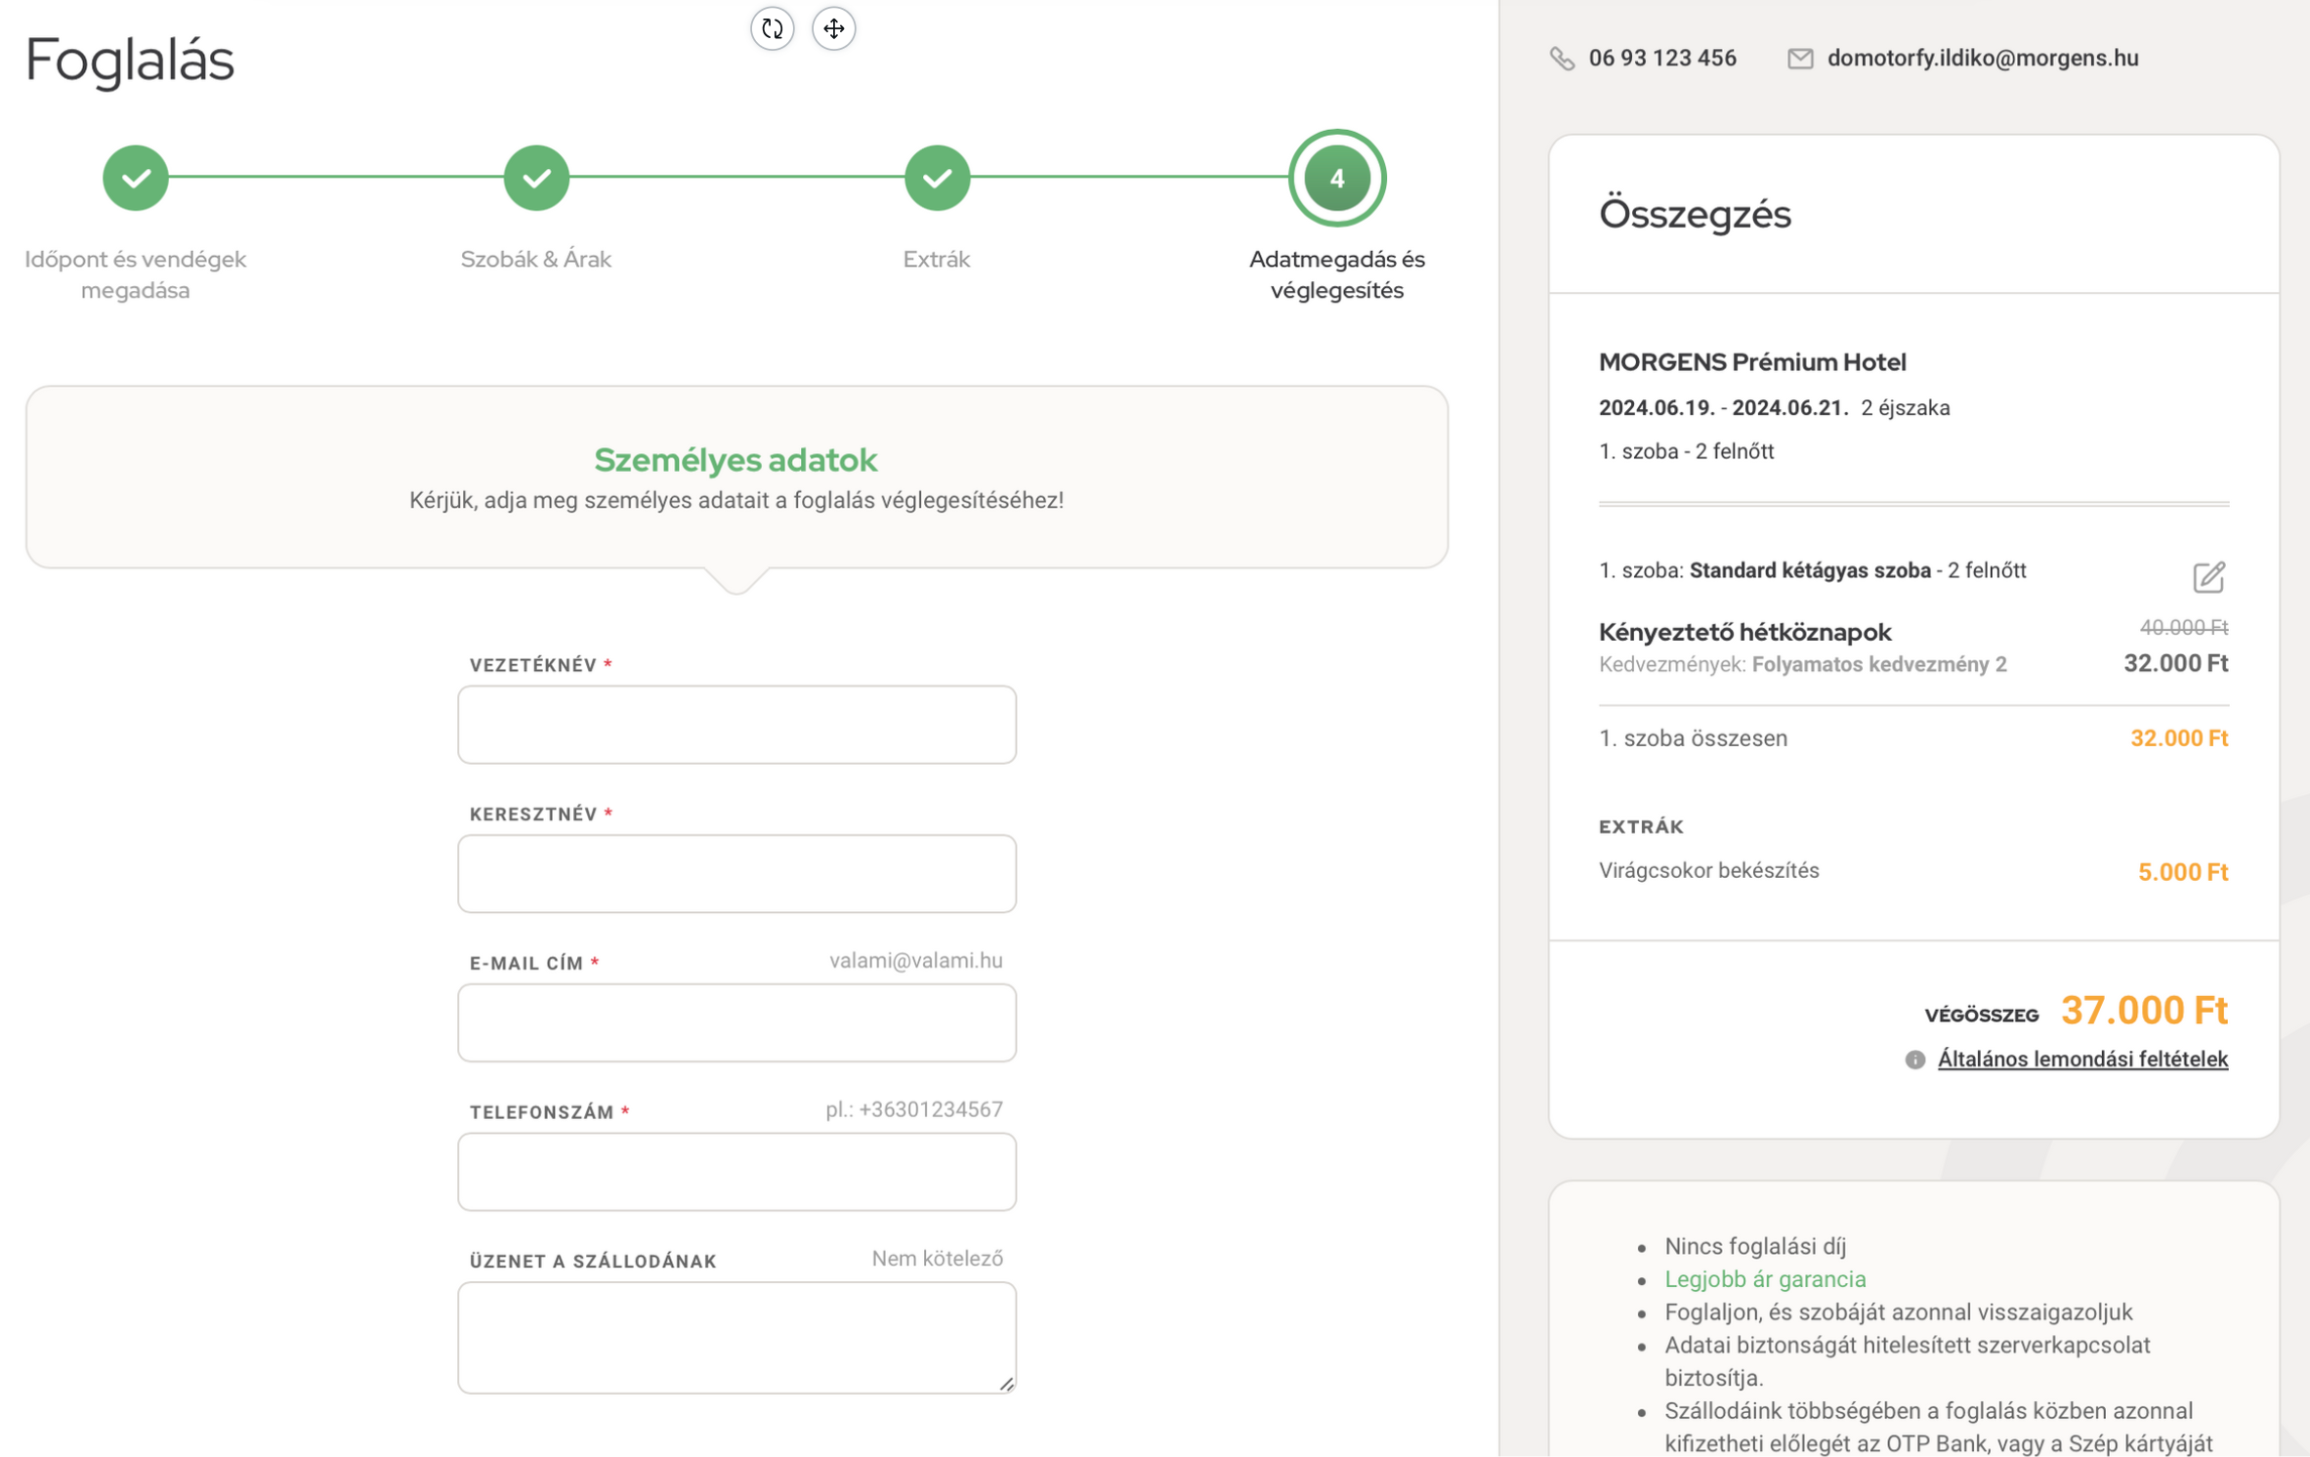Click the info icon beside lemondási feltételek
2310x1457 pixels.
[1913, 1060]
